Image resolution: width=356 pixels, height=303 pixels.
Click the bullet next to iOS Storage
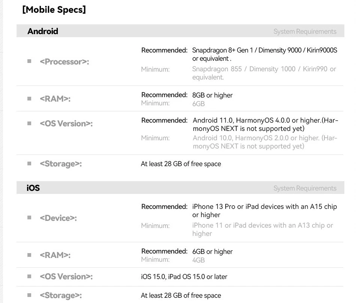coord(29,295)
